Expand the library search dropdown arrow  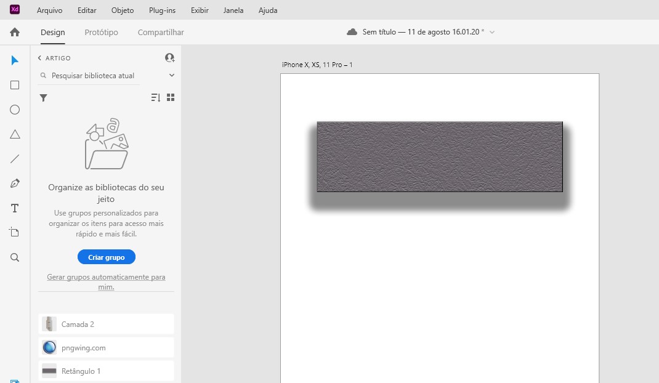(171, 75)
